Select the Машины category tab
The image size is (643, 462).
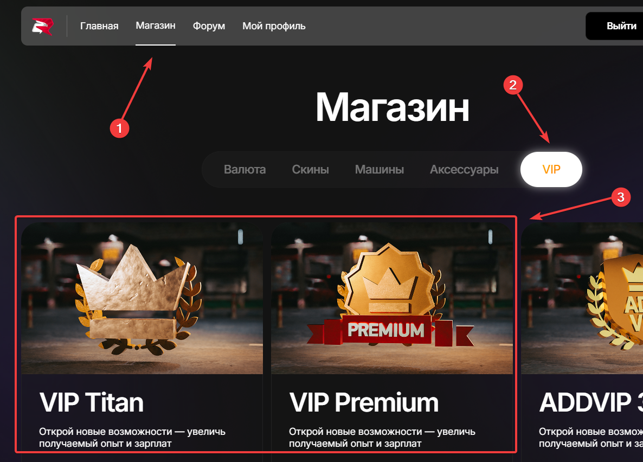coord(380,170)
